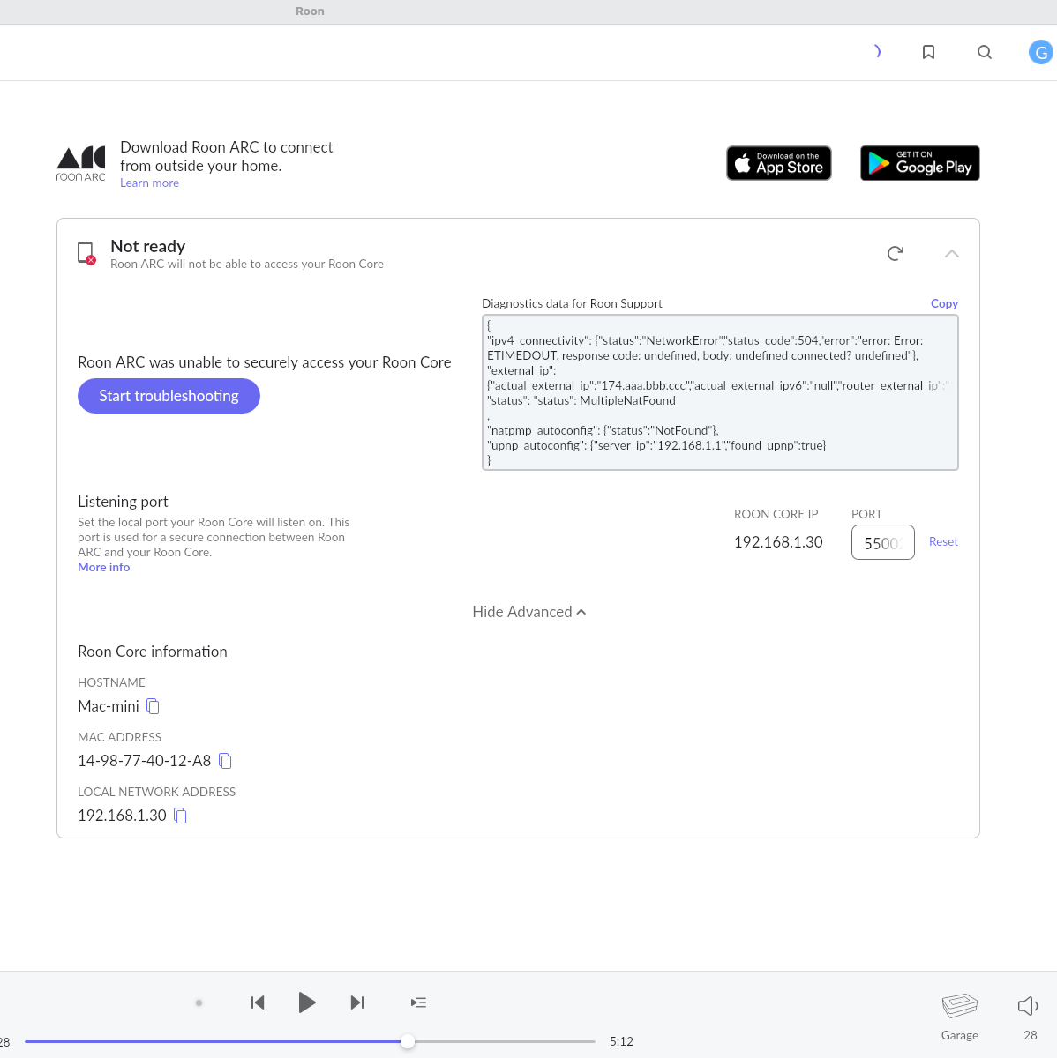
Task: Open the profile avatar labeled G
Action: click(x=1041, y=53)
